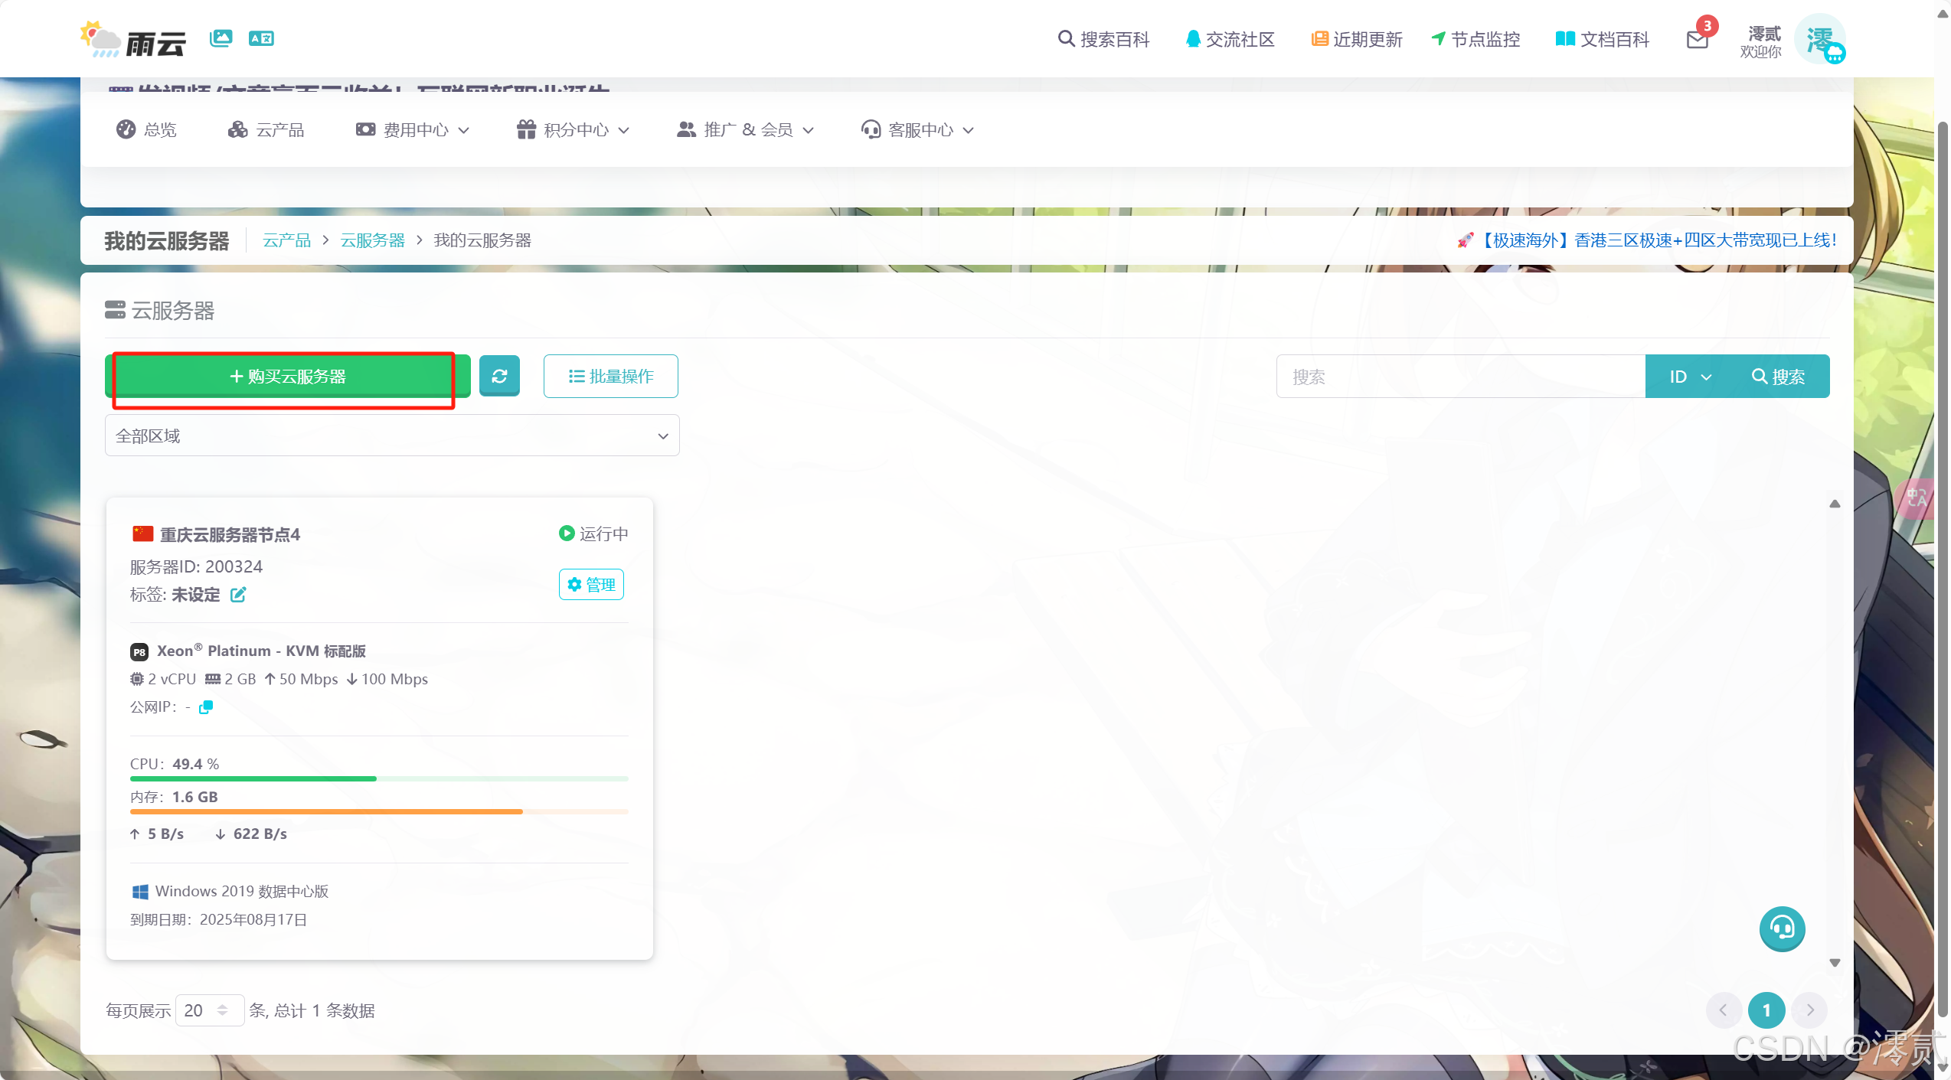
Task: Click the 雨云 Rainyun logo
Action: pos(132,38)
